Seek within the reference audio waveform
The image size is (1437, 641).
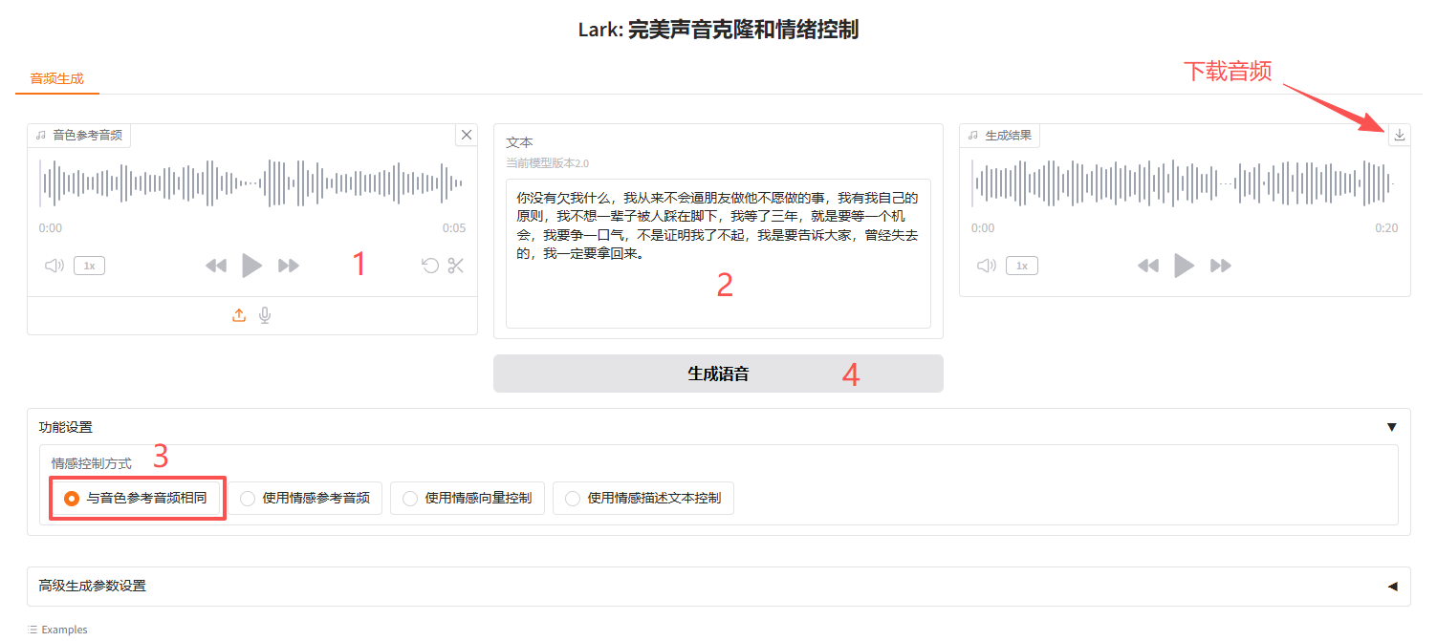click(x=251, y=182)
